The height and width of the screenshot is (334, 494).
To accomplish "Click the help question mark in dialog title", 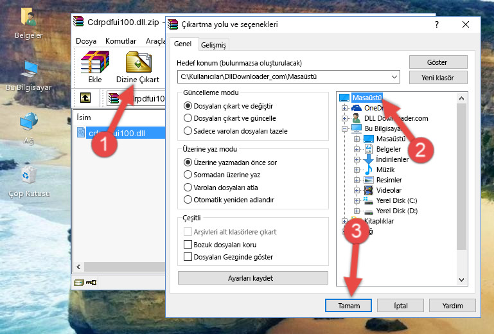I will pos(437,24).
